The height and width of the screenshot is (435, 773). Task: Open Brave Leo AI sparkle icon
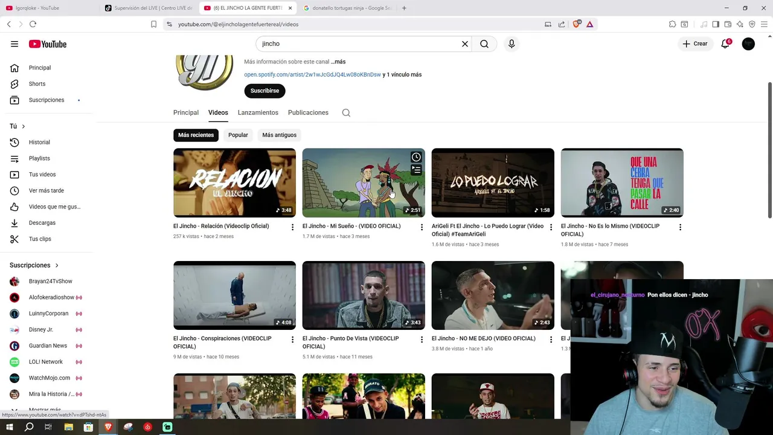pyautogui.click(x=740, y=24)
